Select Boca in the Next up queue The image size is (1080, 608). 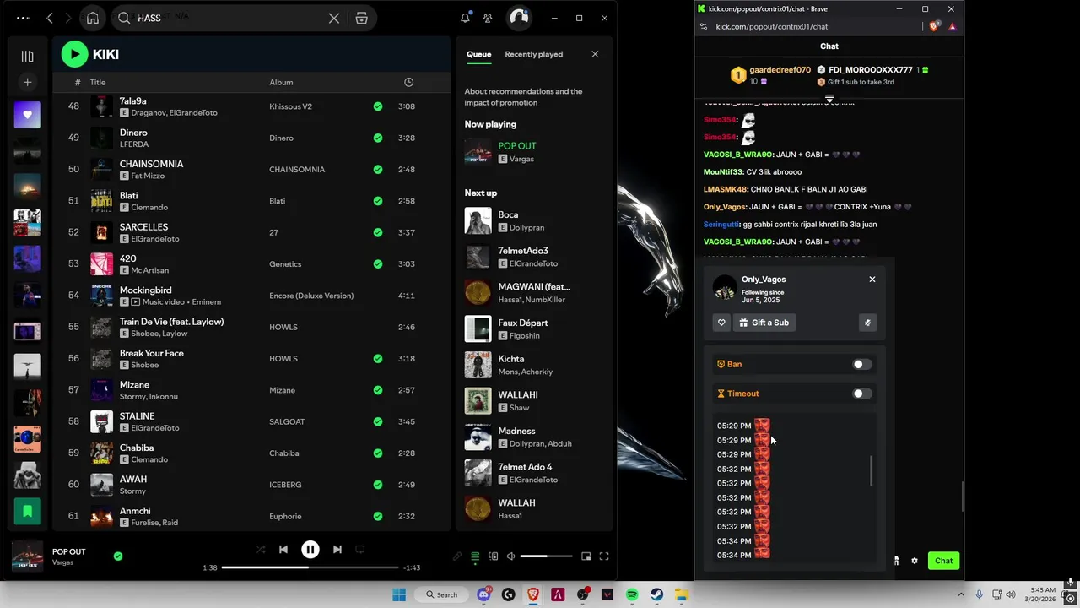tap(533, 221)
